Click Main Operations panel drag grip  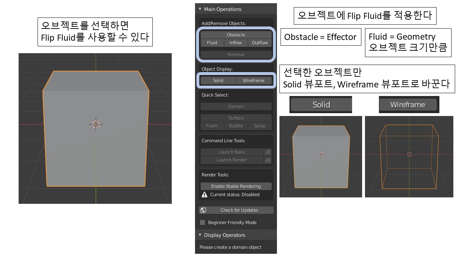(272, 9)
